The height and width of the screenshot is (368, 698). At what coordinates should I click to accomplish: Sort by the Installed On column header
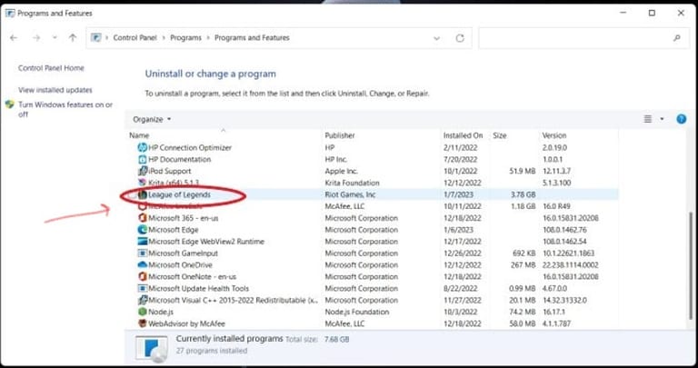[463, 135]
